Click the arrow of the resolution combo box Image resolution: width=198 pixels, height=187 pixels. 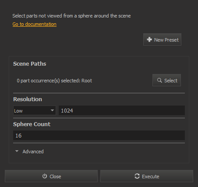(x=52, y=110)
